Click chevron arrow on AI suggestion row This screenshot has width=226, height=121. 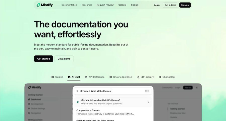pyautogui.click(x=148, y=102)
